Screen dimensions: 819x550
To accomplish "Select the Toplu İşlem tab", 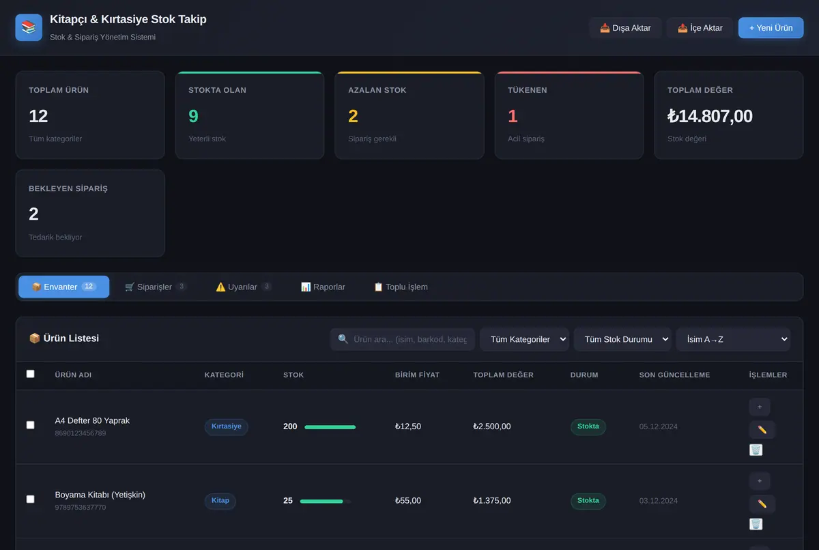I will [x=401, y=287].
